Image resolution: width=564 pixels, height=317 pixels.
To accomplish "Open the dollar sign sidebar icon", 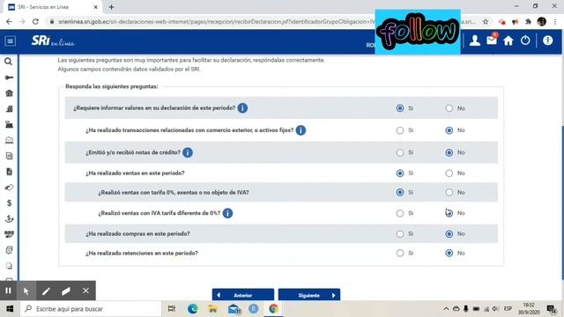I will [9, 203].
